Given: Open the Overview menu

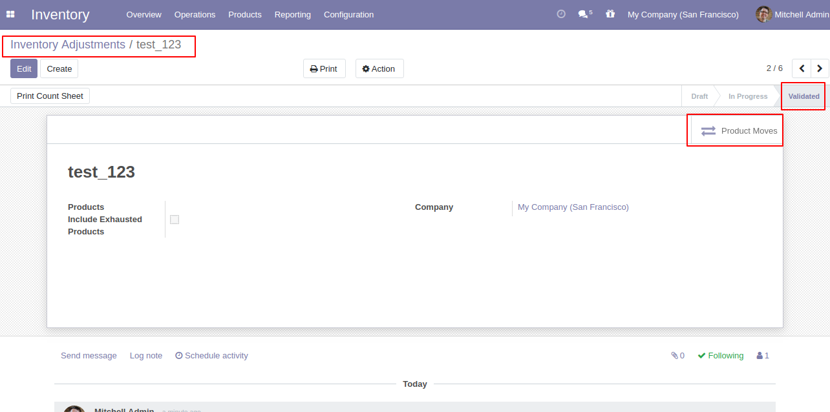Looking at the screenshot, I should coord(144,14).
